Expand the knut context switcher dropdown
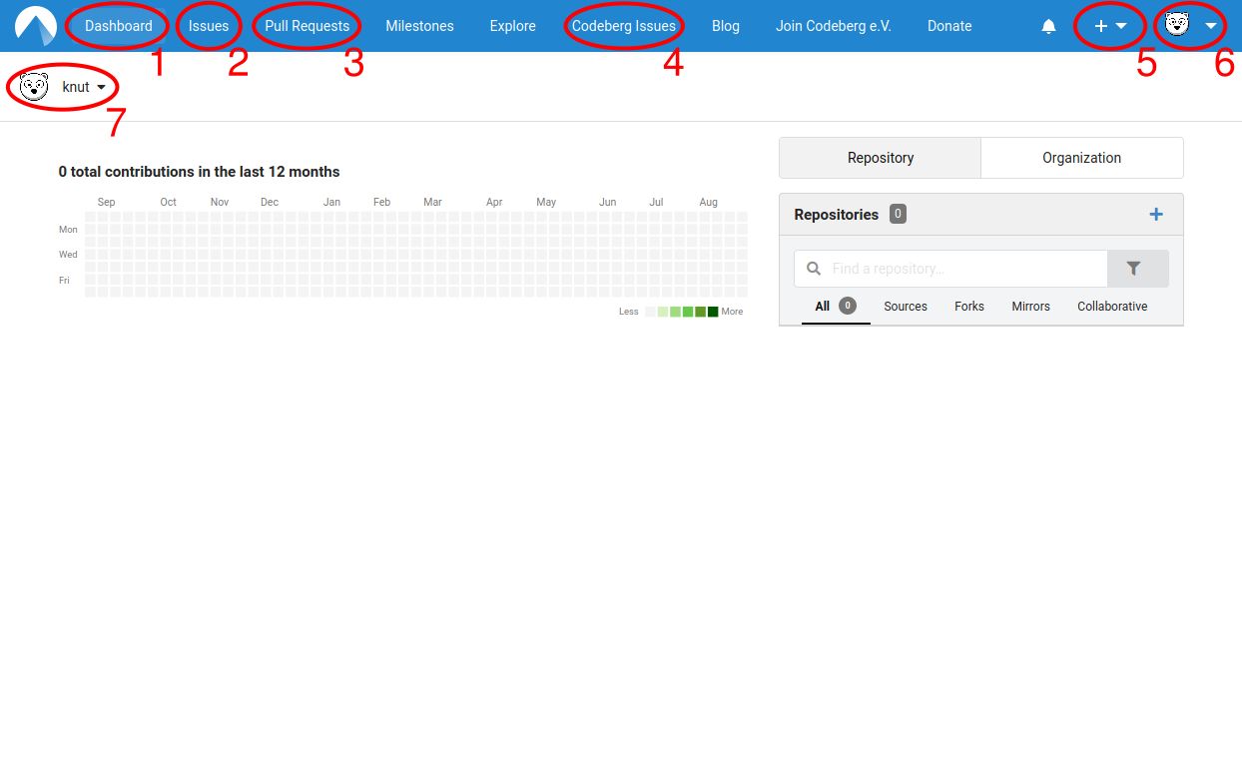This screenshot has width=1242, height=765. [x=101, y=88]
